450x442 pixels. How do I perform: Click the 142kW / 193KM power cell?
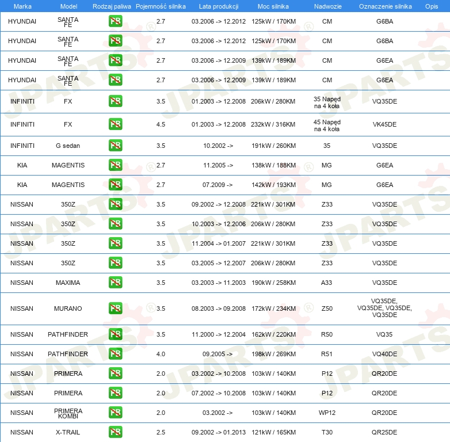(x=273, y=185)
